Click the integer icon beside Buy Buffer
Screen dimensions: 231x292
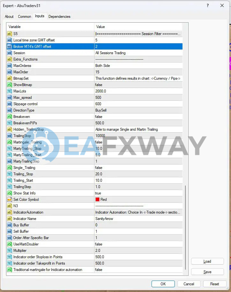[x=9, y=225]
